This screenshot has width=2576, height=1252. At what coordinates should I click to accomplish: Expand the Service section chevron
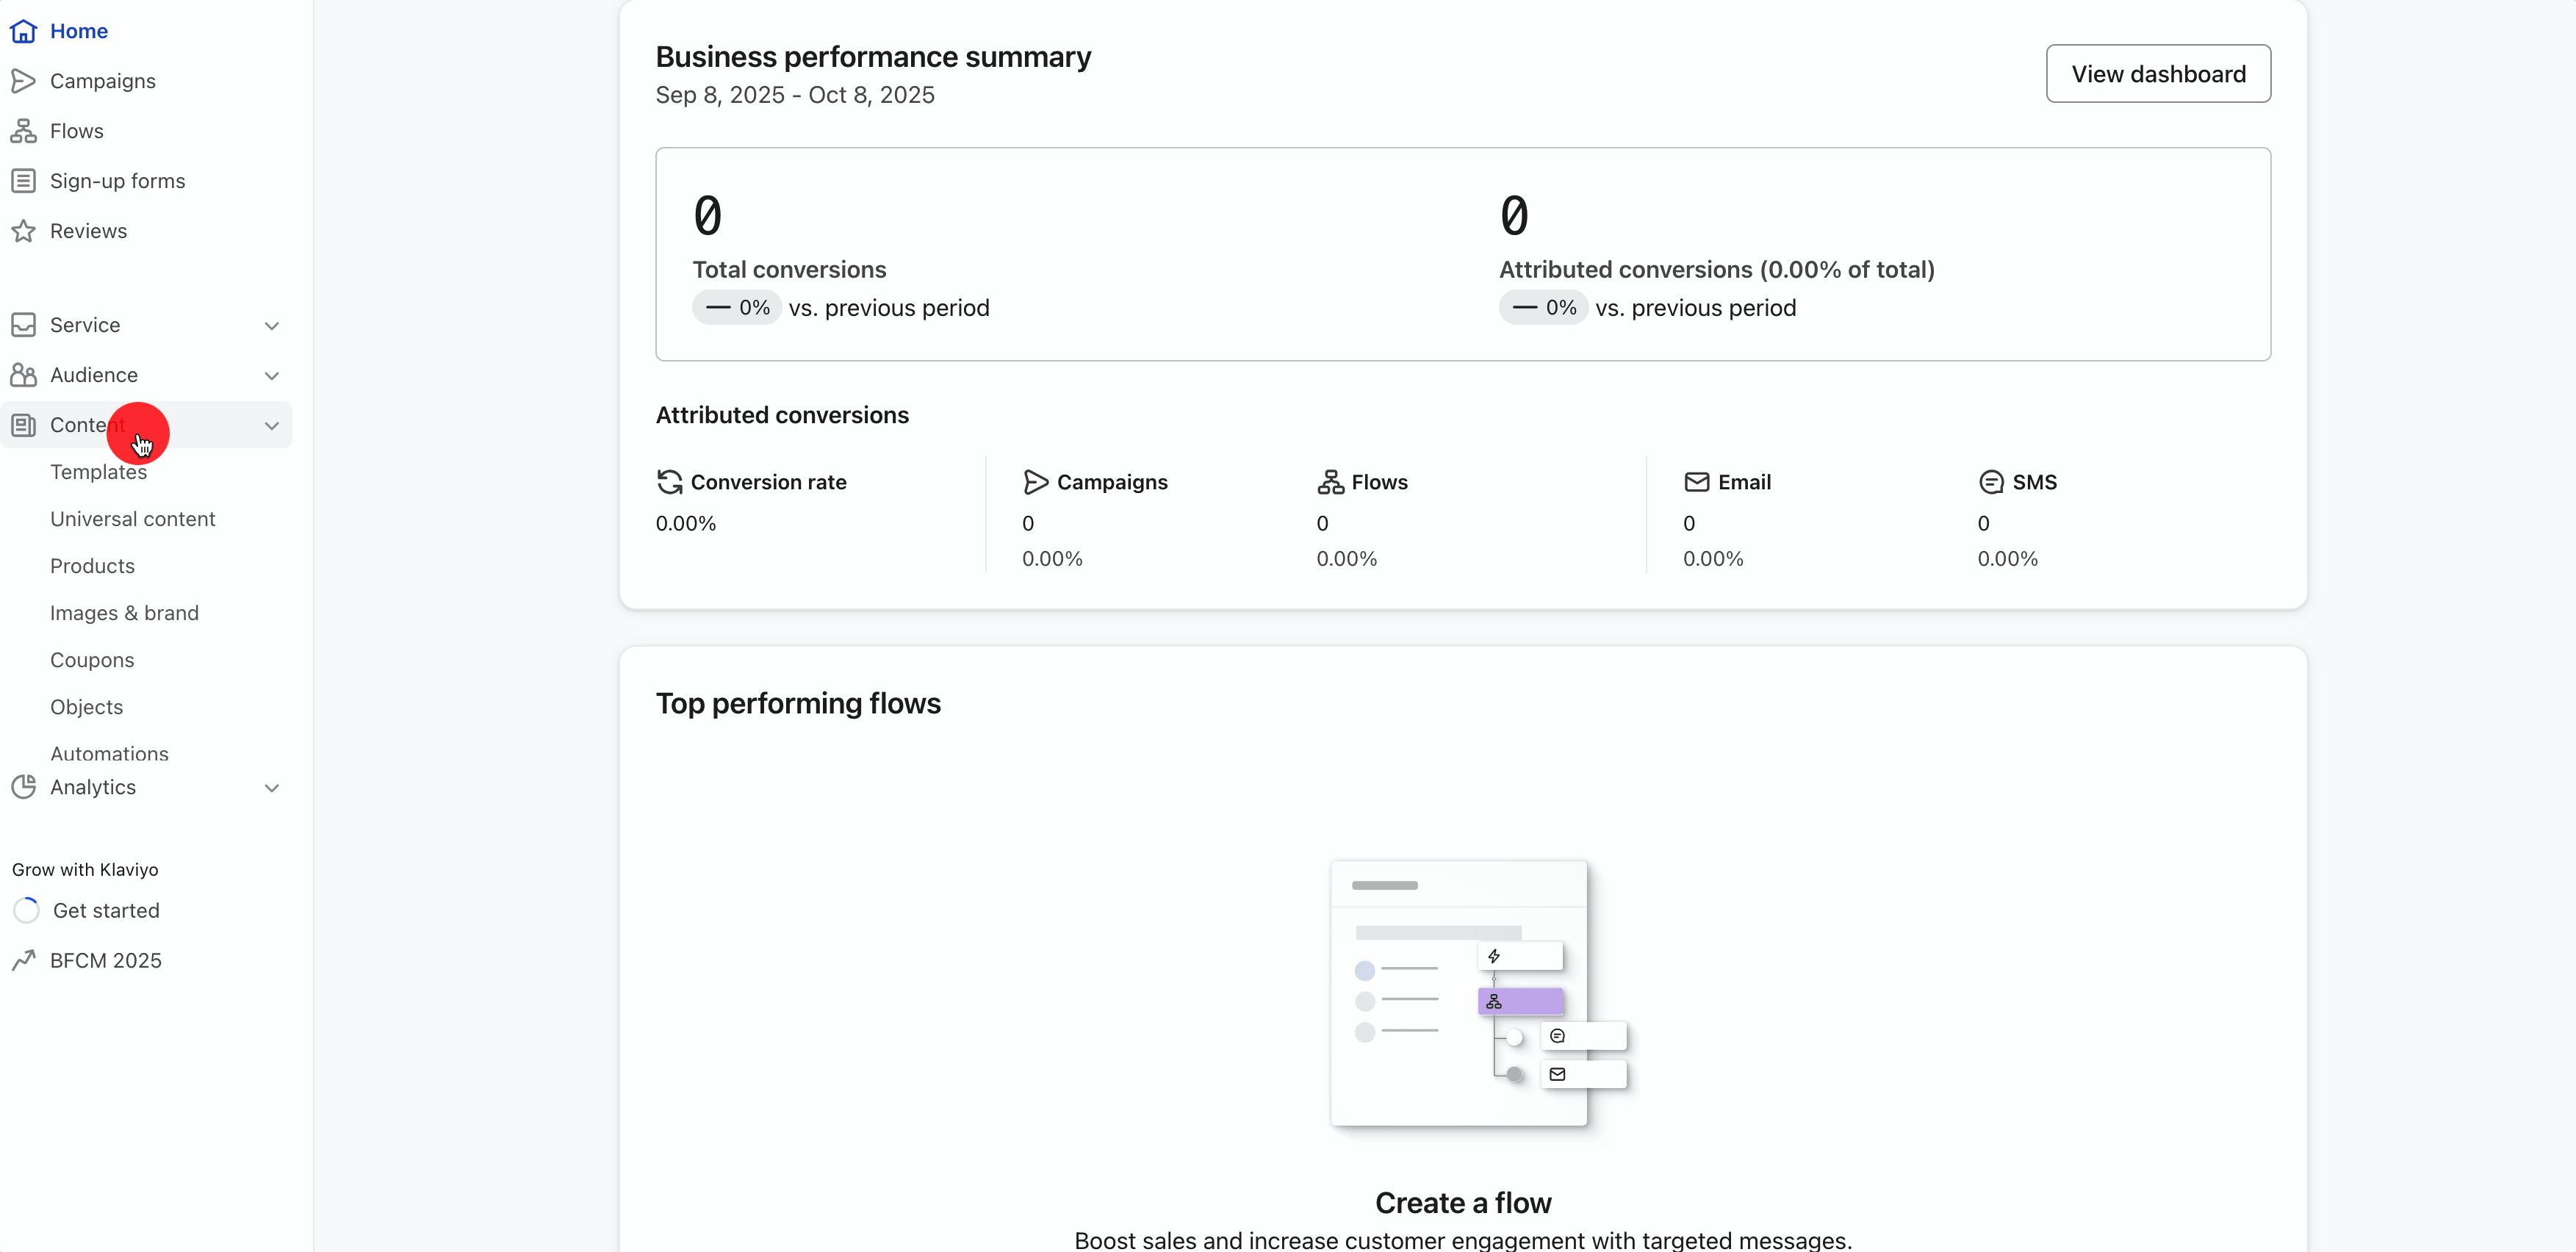click(x=271, y=326)
